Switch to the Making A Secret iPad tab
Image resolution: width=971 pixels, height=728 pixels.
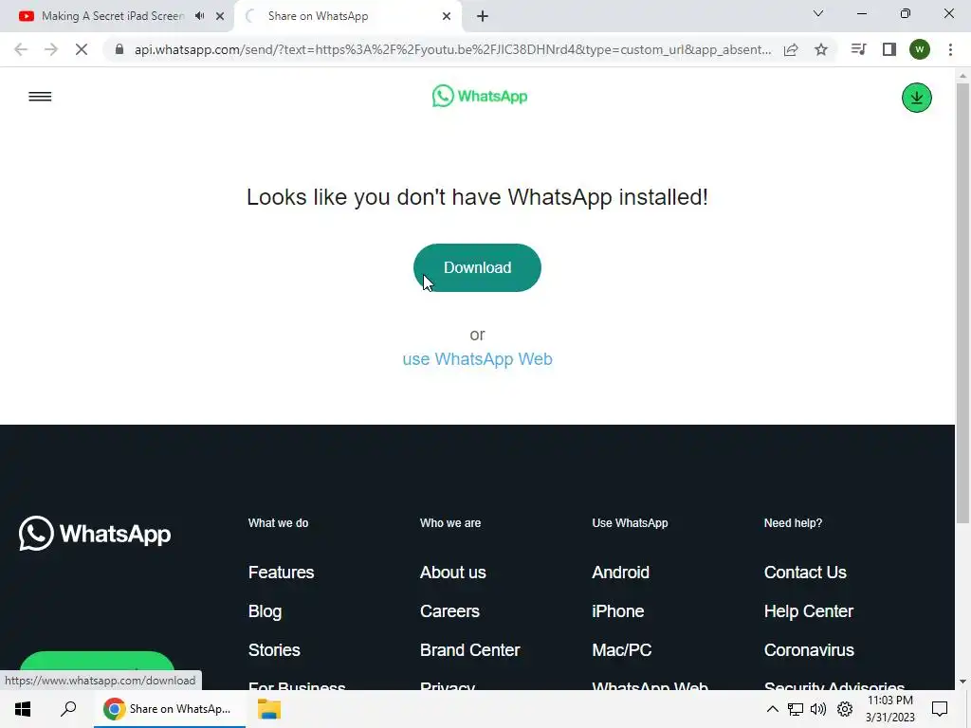click(114, 16)
